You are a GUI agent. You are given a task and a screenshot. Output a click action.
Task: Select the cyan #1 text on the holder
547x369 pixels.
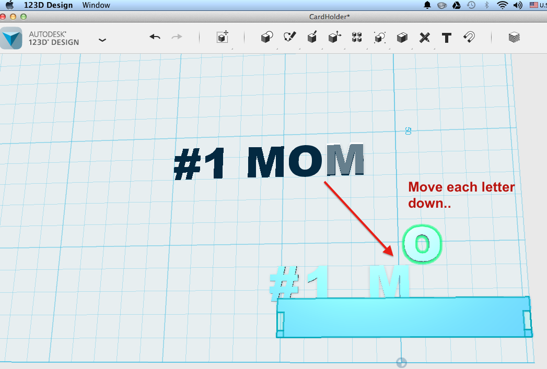click(x=299, y=282)
